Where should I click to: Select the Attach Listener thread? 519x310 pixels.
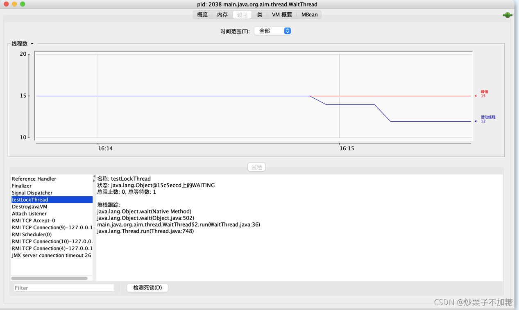click(52, 214)
